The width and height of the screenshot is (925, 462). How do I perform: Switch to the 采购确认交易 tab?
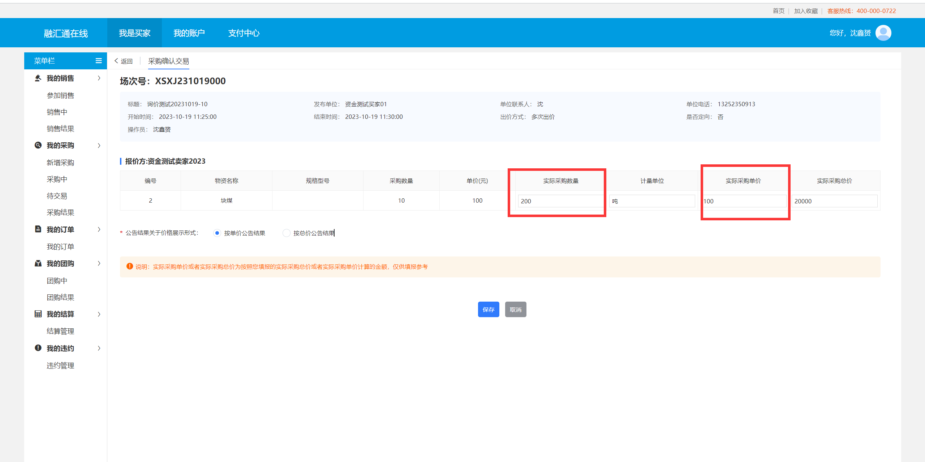[168, 61]
